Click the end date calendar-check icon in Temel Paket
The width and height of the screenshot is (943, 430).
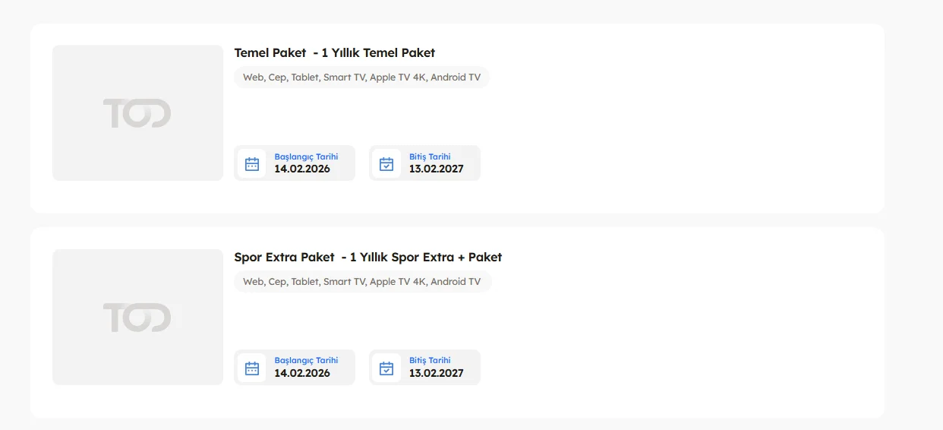pyautogui.click(x=386, y=163)
